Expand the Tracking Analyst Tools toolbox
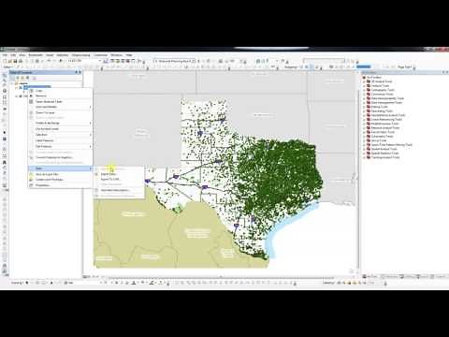Screen dimensions: 449x337 [x=364, y=157]
